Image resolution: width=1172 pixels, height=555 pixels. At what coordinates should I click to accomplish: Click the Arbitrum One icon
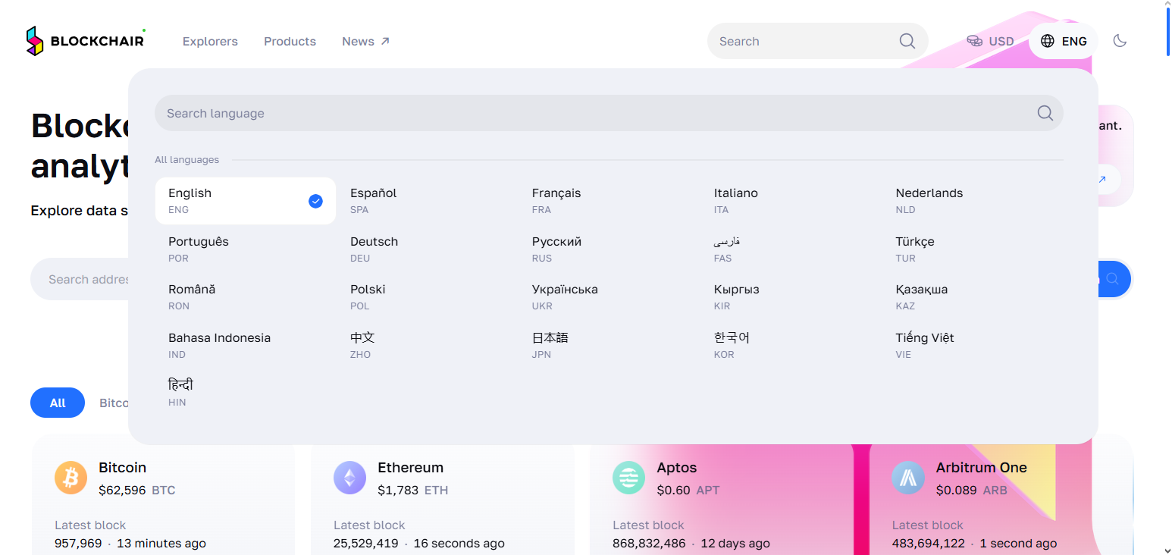(908, 478)
